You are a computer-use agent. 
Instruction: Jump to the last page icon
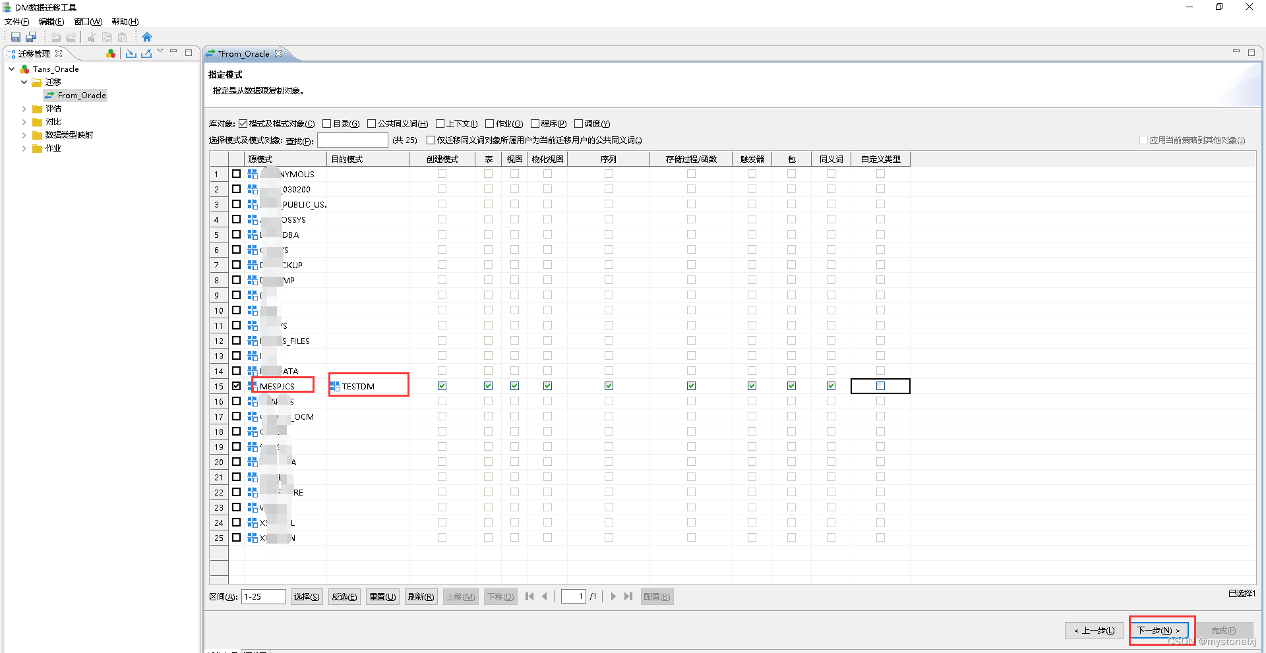pyautogui.click(x=628, y=596)
